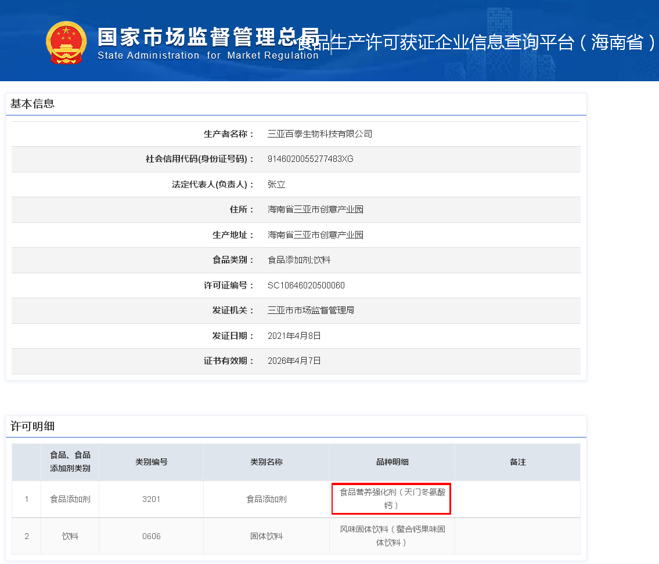659x564 pixels.
Task: Click the expiry date 2026年4月7日
Action: click(294, 361)
